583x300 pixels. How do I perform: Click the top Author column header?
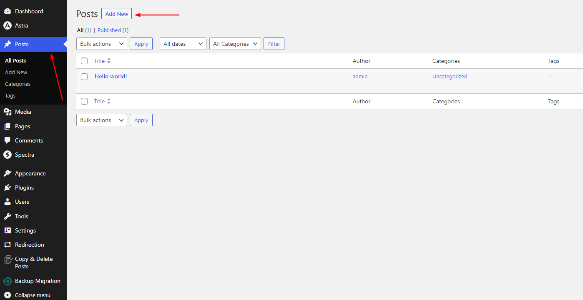362,61
